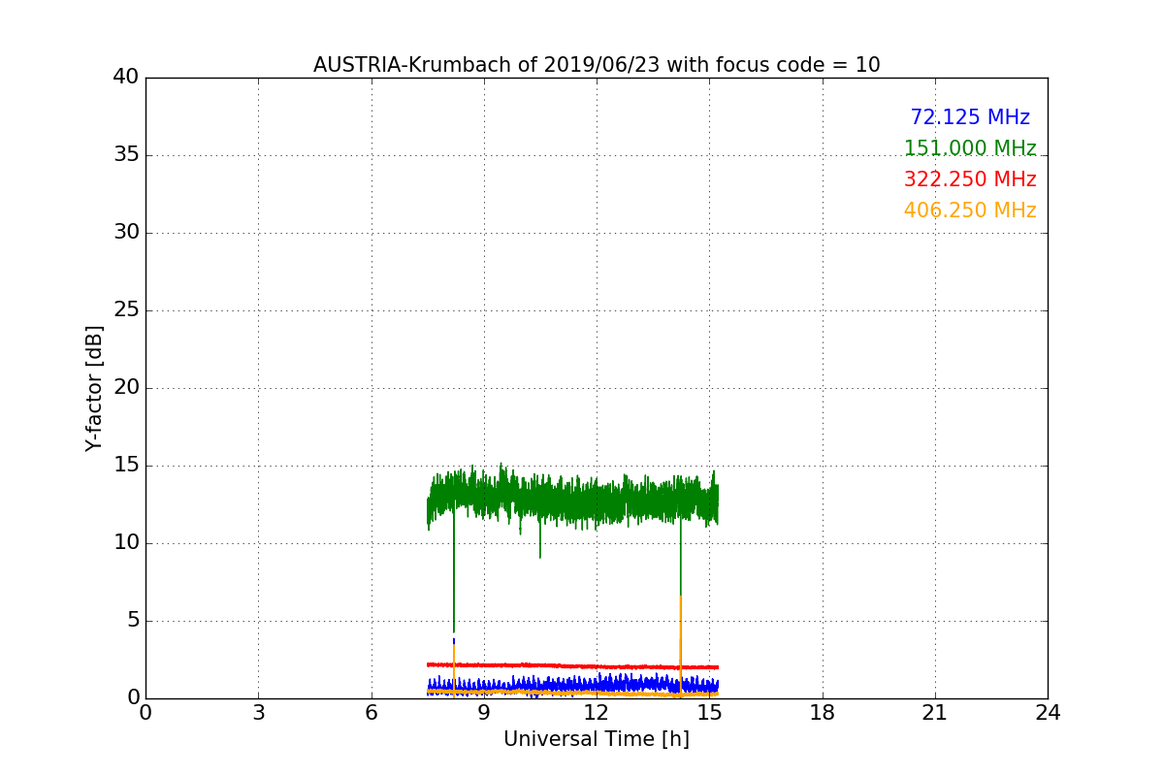This screenshot has width=1164, height=776.
Task: Click the Y-factor [dB] axis label
Action: [x=94, y=388]
